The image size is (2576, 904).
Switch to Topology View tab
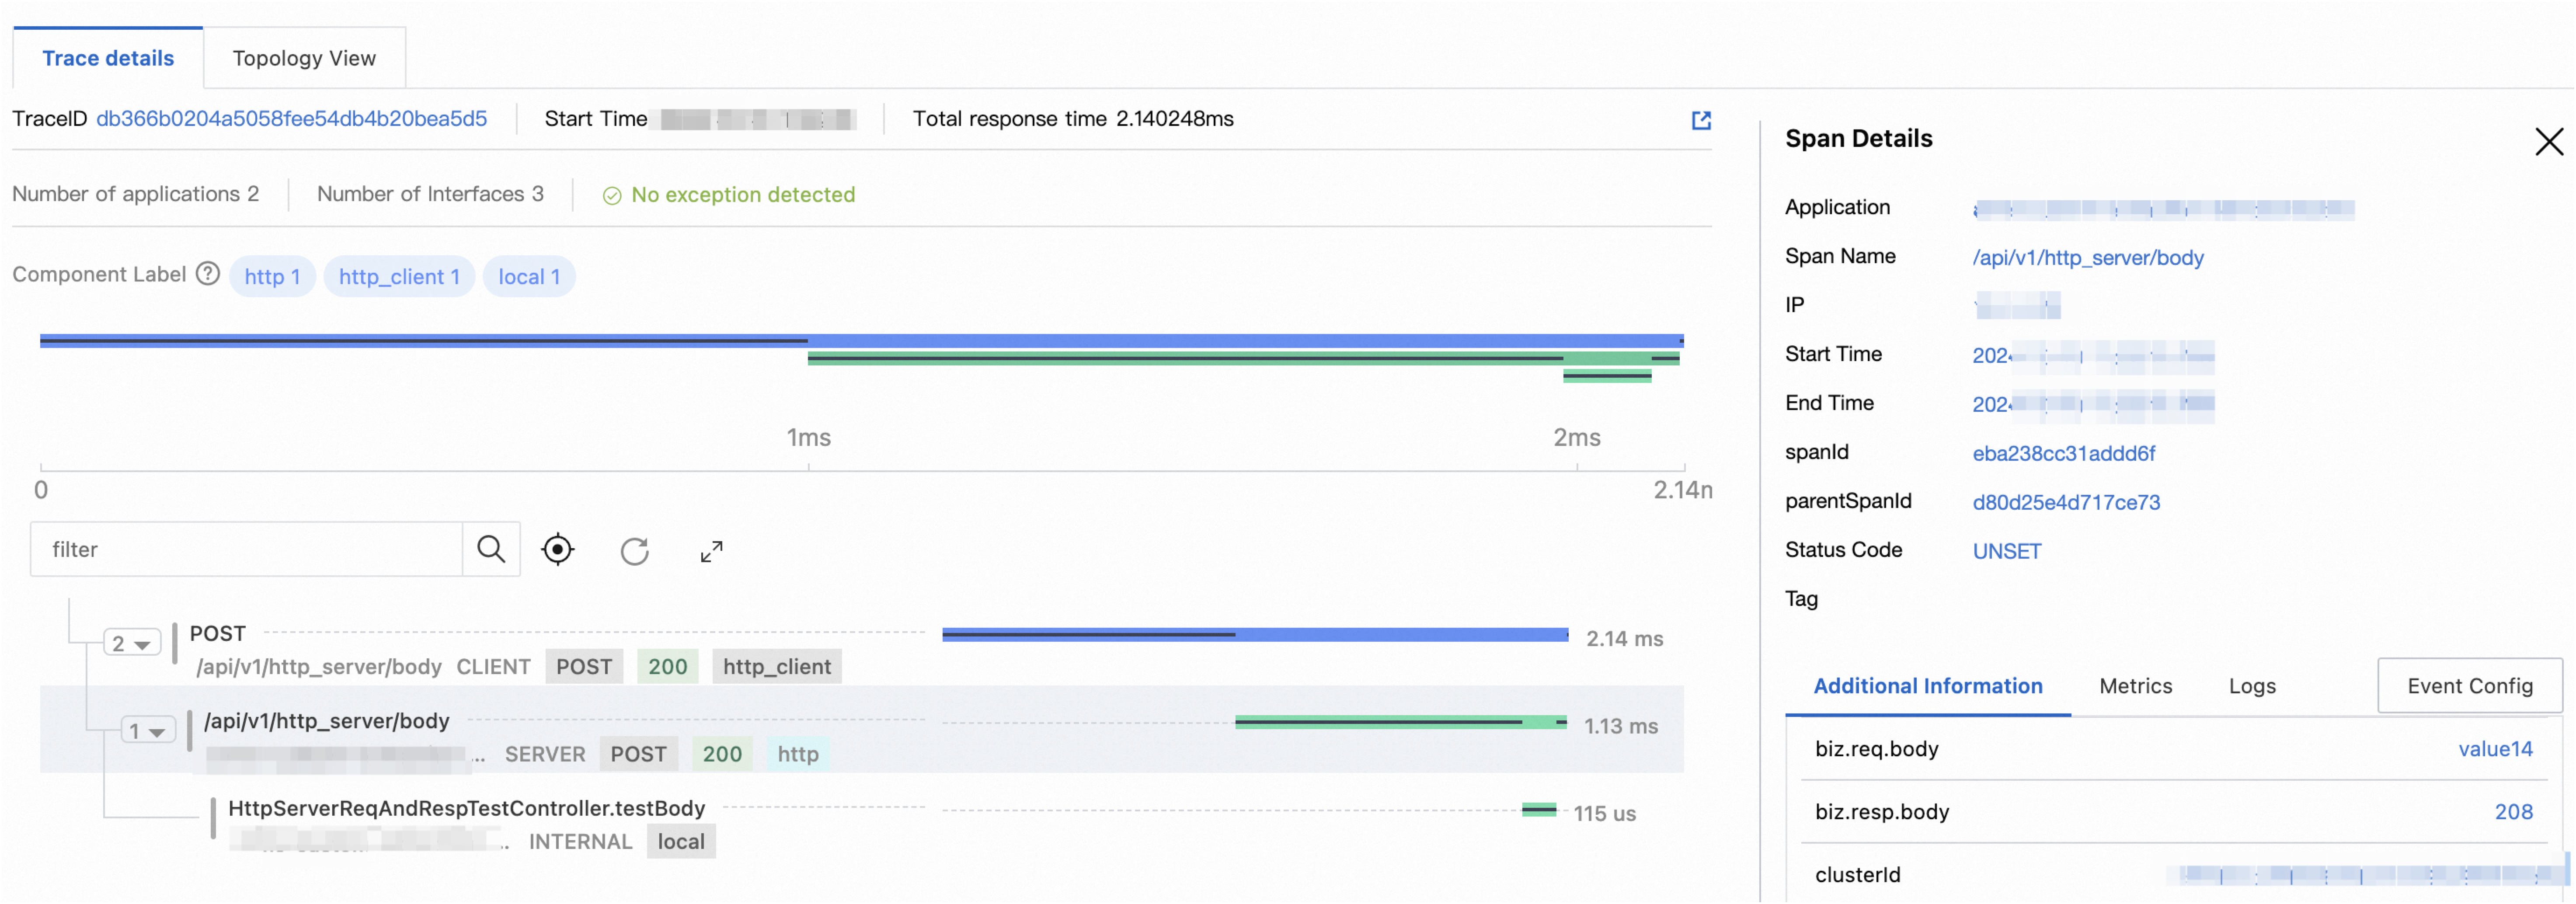304,58
